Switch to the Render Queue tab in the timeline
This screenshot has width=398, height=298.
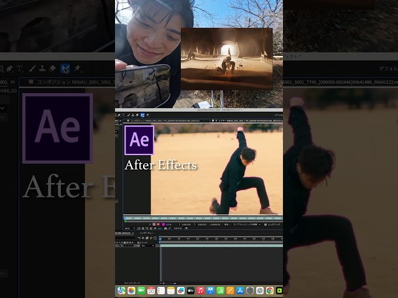tap(147, 233)
